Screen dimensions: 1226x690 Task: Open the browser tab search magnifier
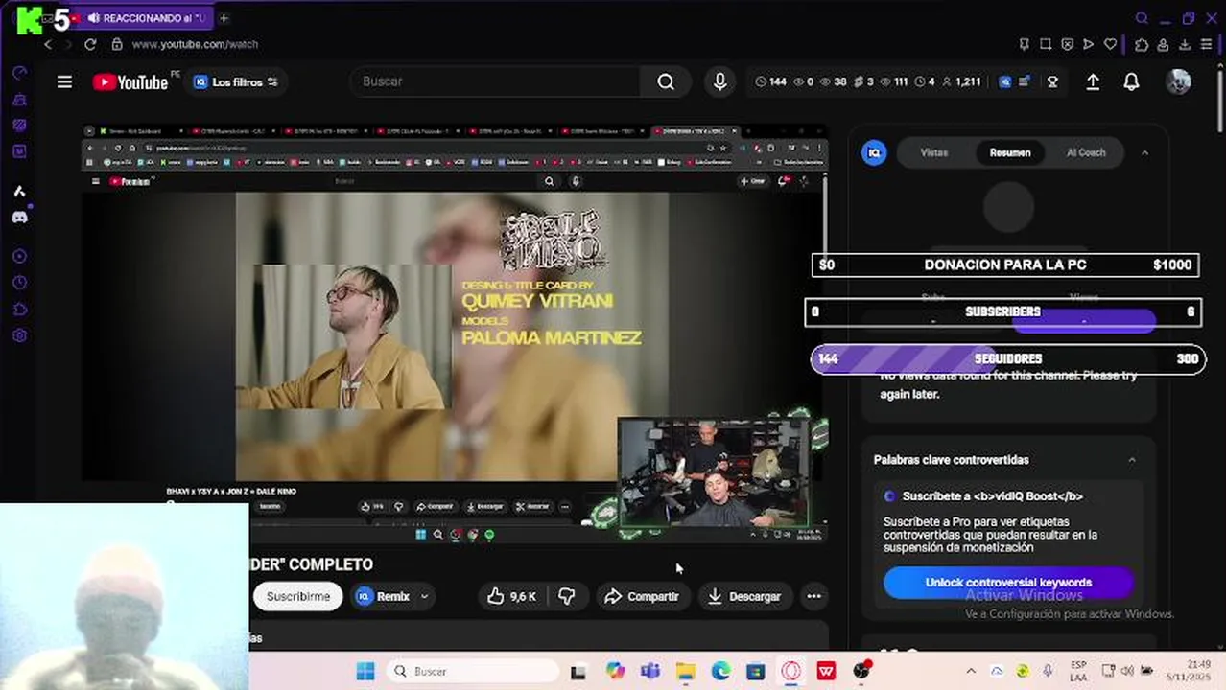1142,18
